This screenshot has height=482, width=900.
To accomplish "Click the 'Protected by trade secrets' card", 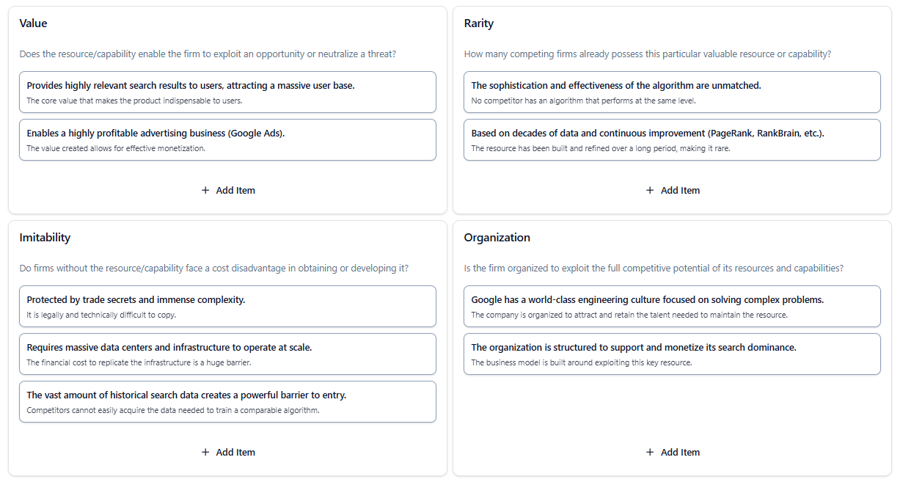I will point(228,306).
